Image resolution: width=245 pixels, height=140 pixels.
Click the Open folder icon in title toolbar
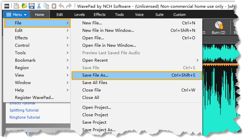pyautogui.click(x=24, y=6)
